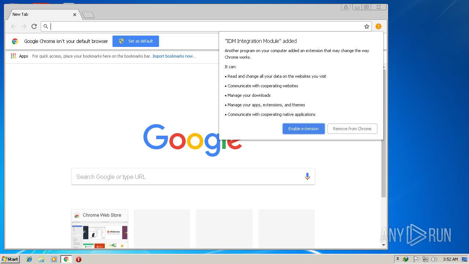The image size is (469, 264).
Task: Click the network tray icon
Action: coord(425,259)
